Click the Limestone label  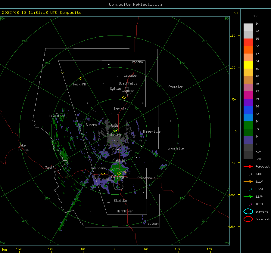[x=57, y=116]
